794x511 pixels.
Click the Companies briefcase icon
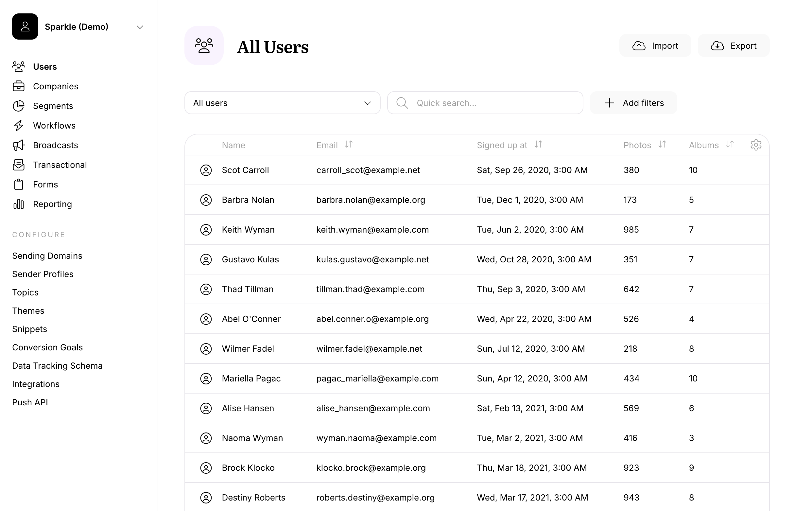[x=19, y=86]
